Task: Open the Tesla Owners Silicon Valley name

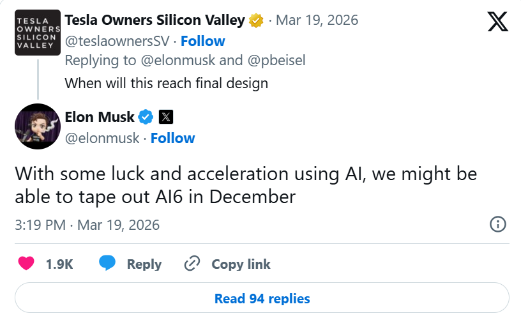Action: (x=155, y=20)
